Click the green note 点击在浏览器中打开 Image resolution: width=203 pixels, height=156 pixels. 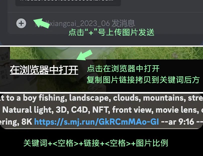(x=123, y=68)
